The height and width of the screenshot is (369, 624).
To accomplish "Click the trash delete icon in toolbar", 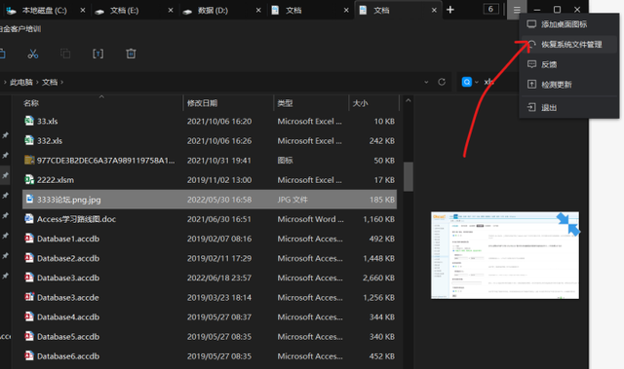I will pyautogui.click(x=131, y=54).
